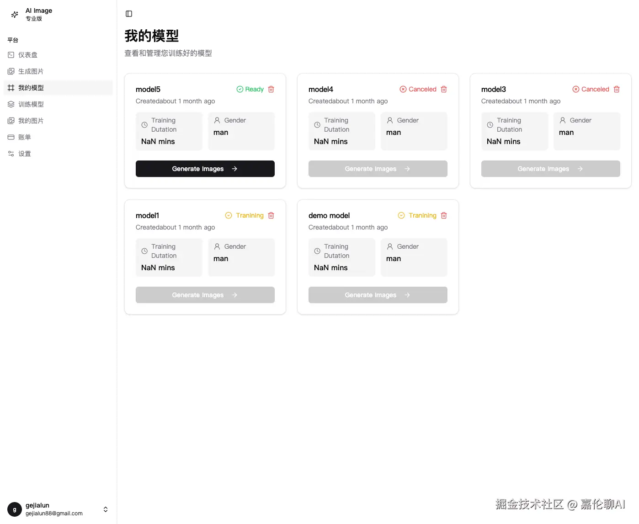639x524 pixels.
Task: Open the 仪表盘 dashboard icon in sidebar
Action: pos(11,54)
